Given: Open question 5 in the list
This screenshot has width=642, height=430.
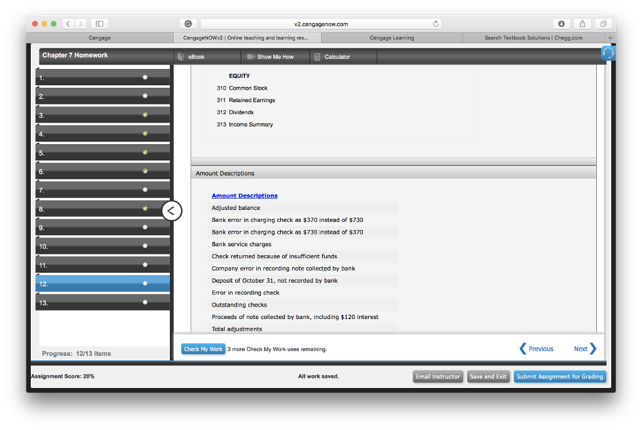Looking at the screenshot, I should point(103,153).
